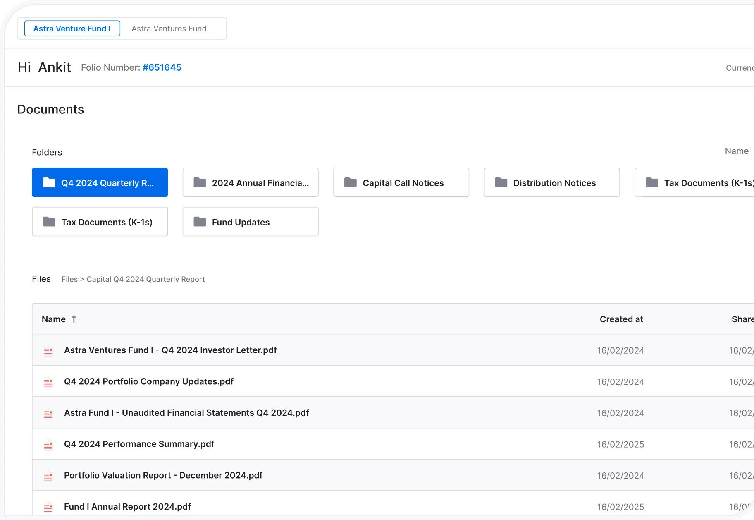The width and height of the screenshot is (754, 520).
Task: Click created date of Portfolio Valuation Report - December 2024.pdf
Action: click(x=620, y=476)
